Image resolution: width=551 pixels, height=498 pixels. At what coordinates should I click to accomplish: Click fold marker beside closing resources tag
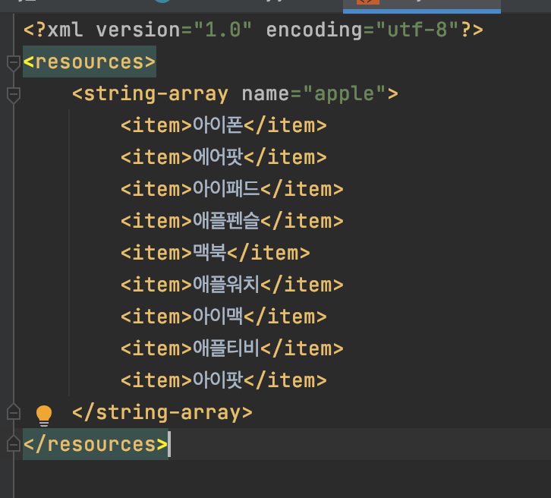[x=14, y=443]
